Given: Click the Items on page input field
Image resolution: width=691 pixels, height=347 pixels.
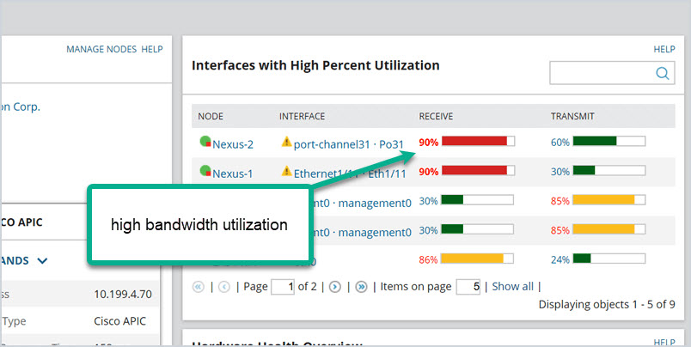Looking at the screenshot, I should (468, 287).
